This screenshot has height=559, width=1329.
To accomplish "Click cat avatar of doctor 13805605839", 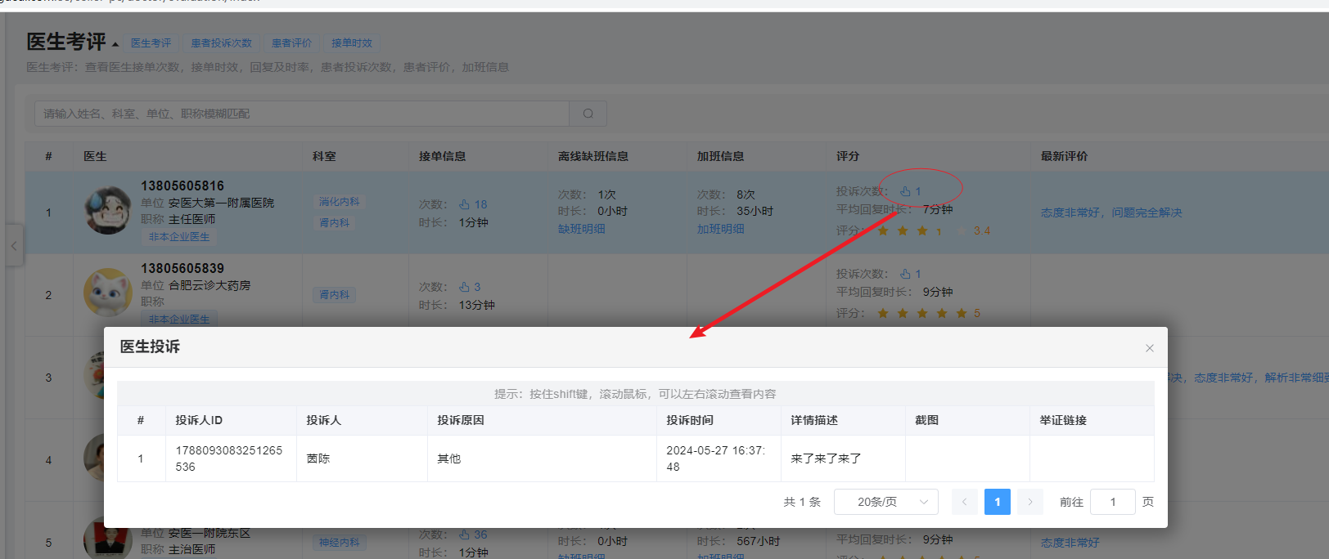I will pyautogui.click(x=107, y=293).
